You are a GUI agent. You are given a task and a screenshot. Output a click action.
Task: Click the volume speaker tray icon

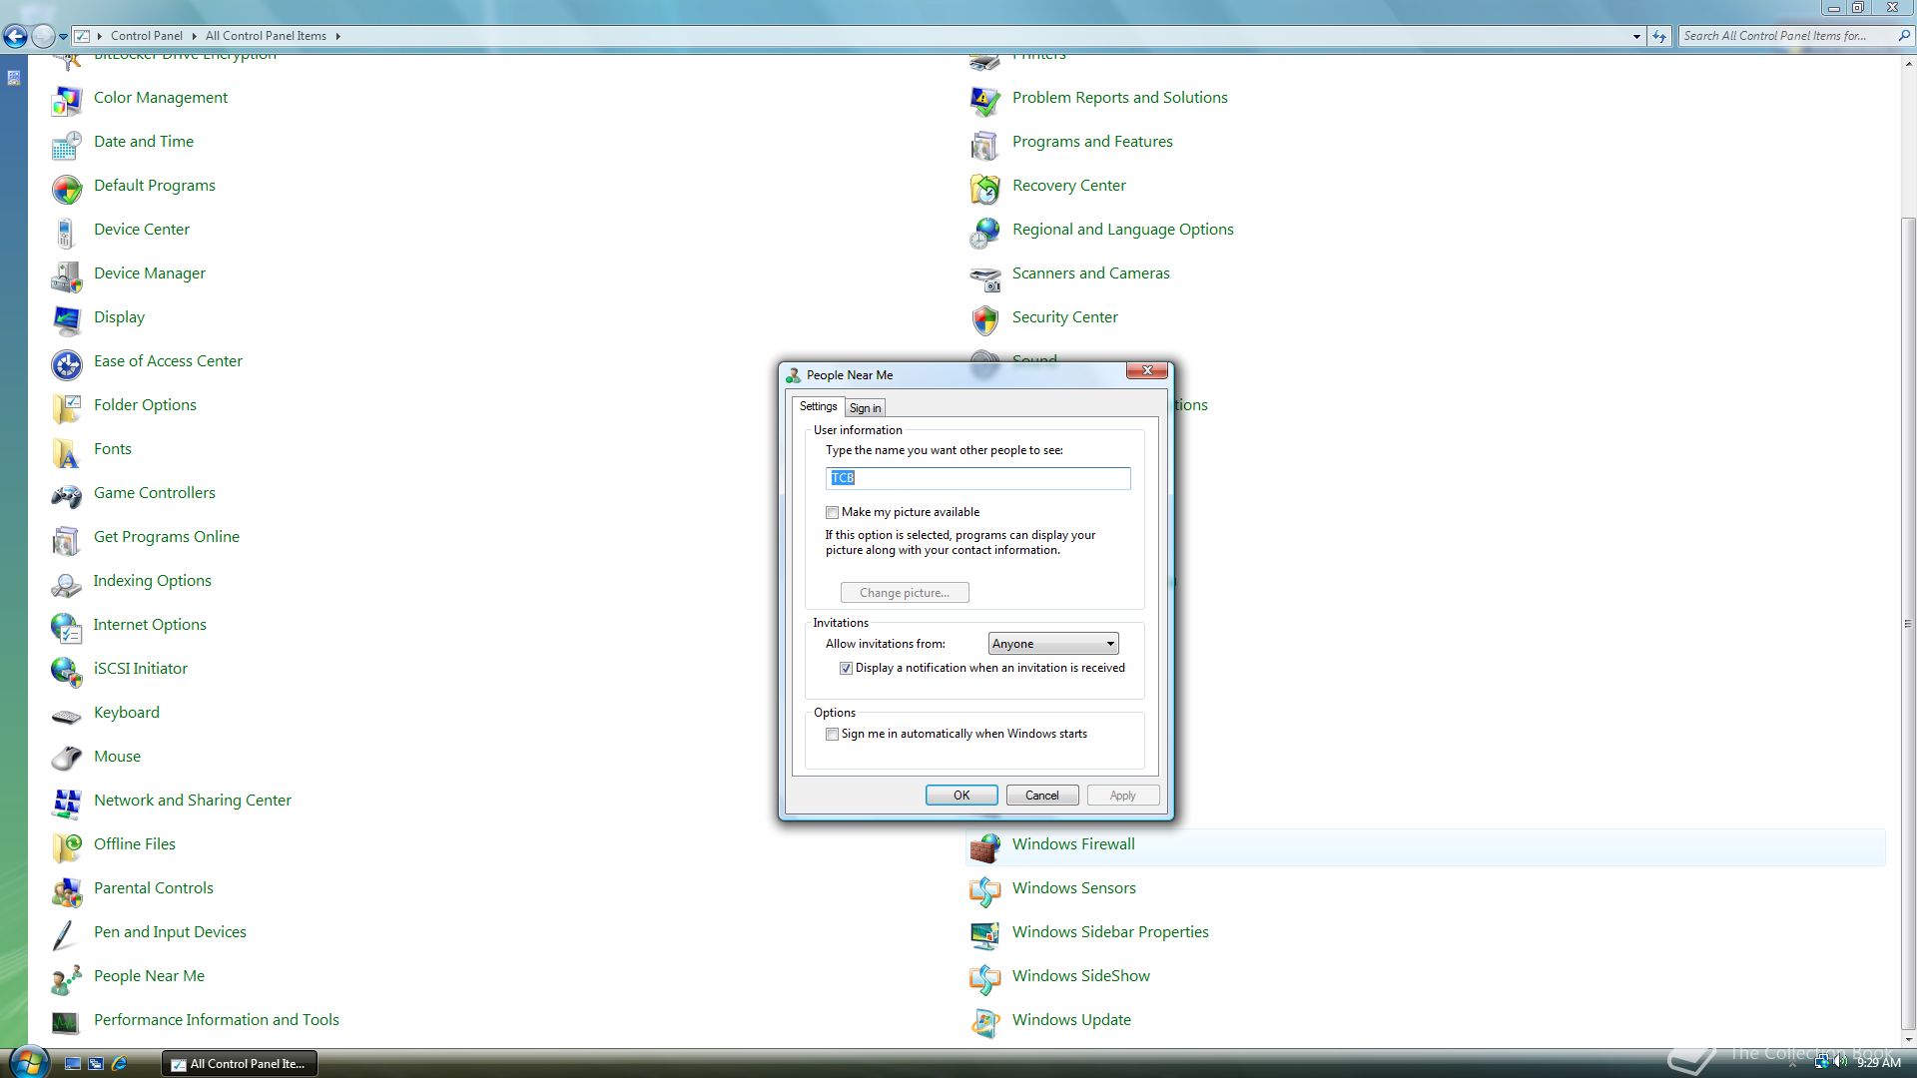point(1839,1062)
